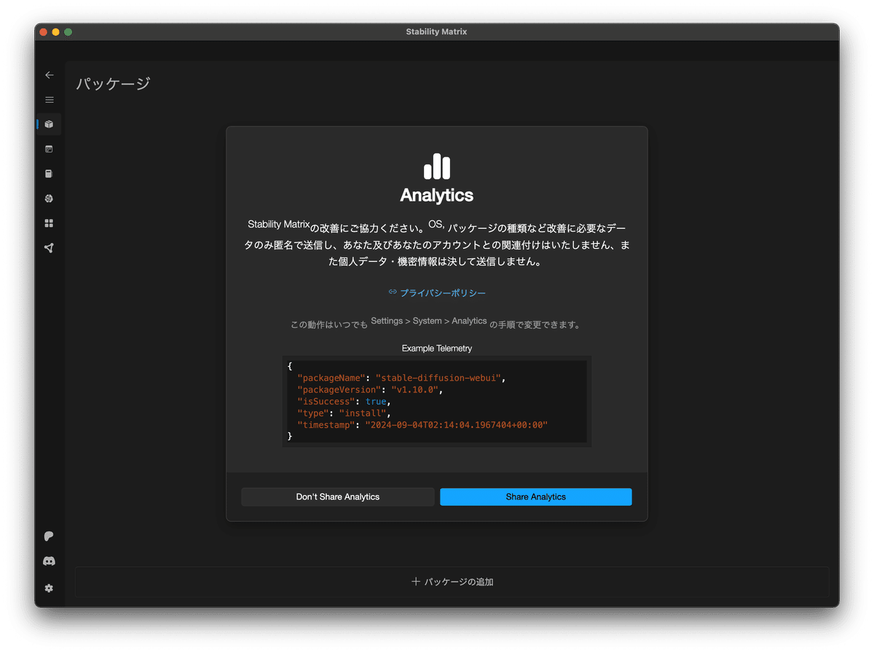Viewport: 874px width, 653px height.
Task: Click Settings > System > Analytics text
Action: click(428, 321)
